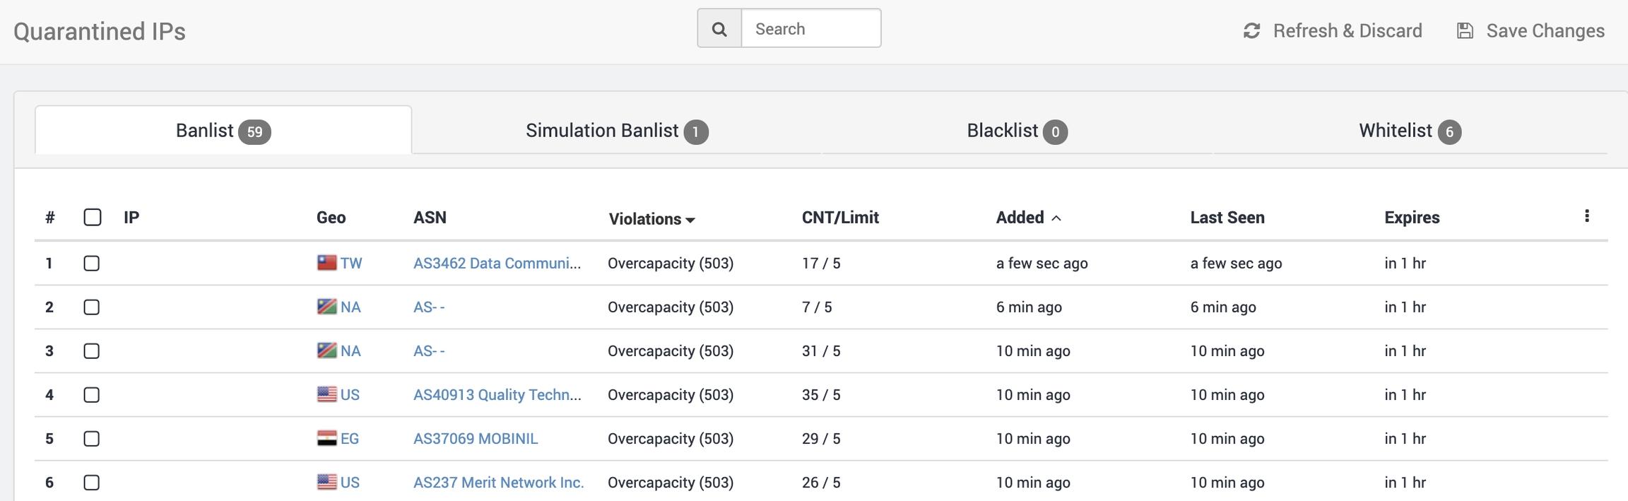Open the three-dot column options menu

pos(1586,216)
